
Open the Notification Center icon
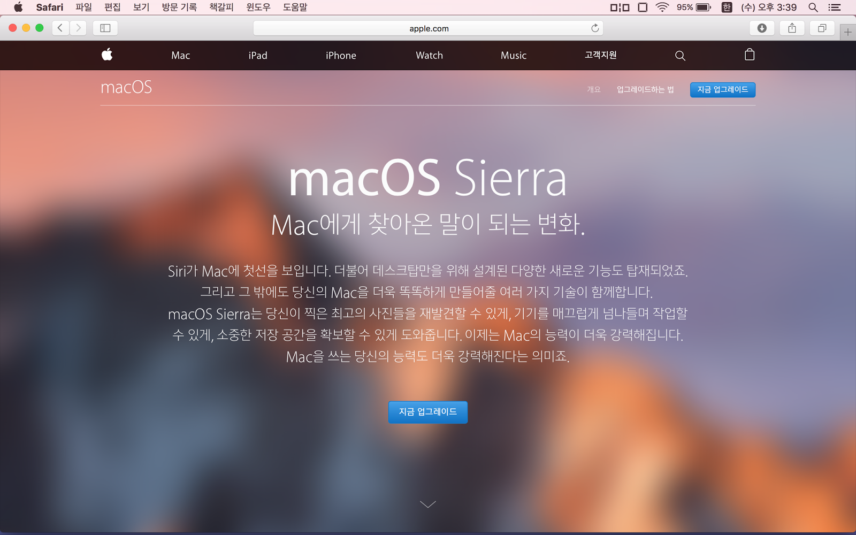(835, 7)
